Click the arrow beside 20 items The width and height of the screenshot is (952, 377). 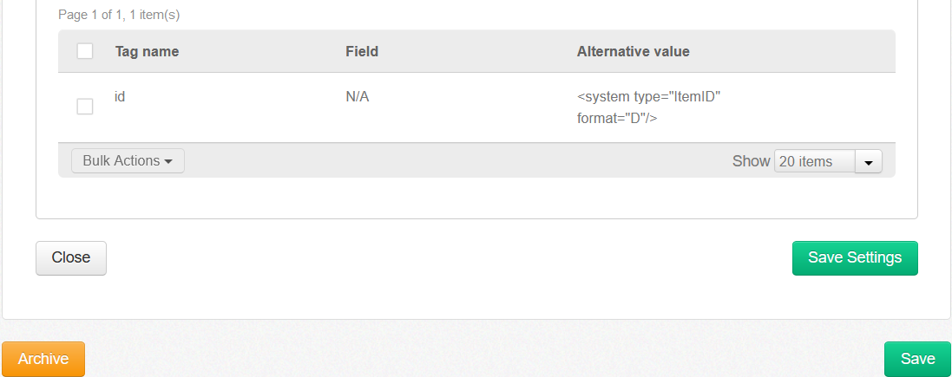point(869,162)
